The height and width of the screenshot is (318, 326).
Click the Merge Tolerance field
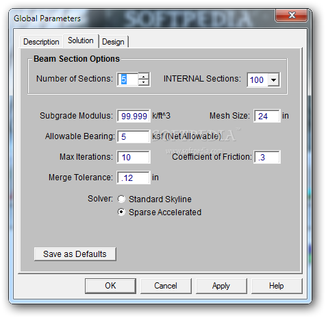click(134, 178)
